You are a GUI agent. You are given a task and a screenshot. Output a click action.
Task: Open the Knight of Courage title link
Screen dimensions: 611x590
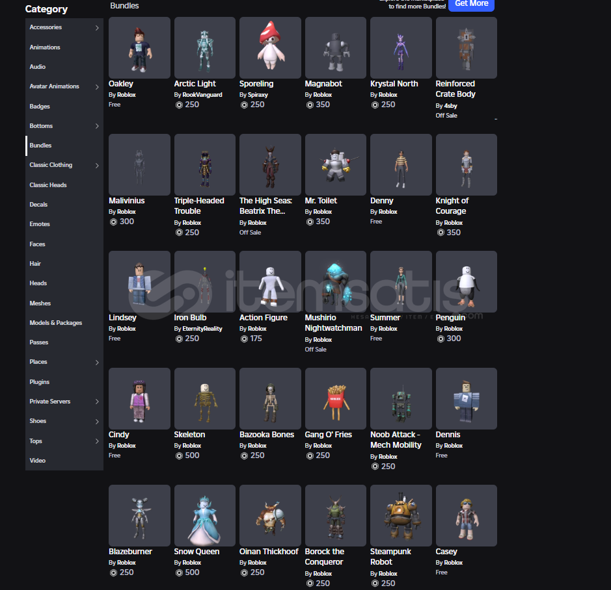452,206
